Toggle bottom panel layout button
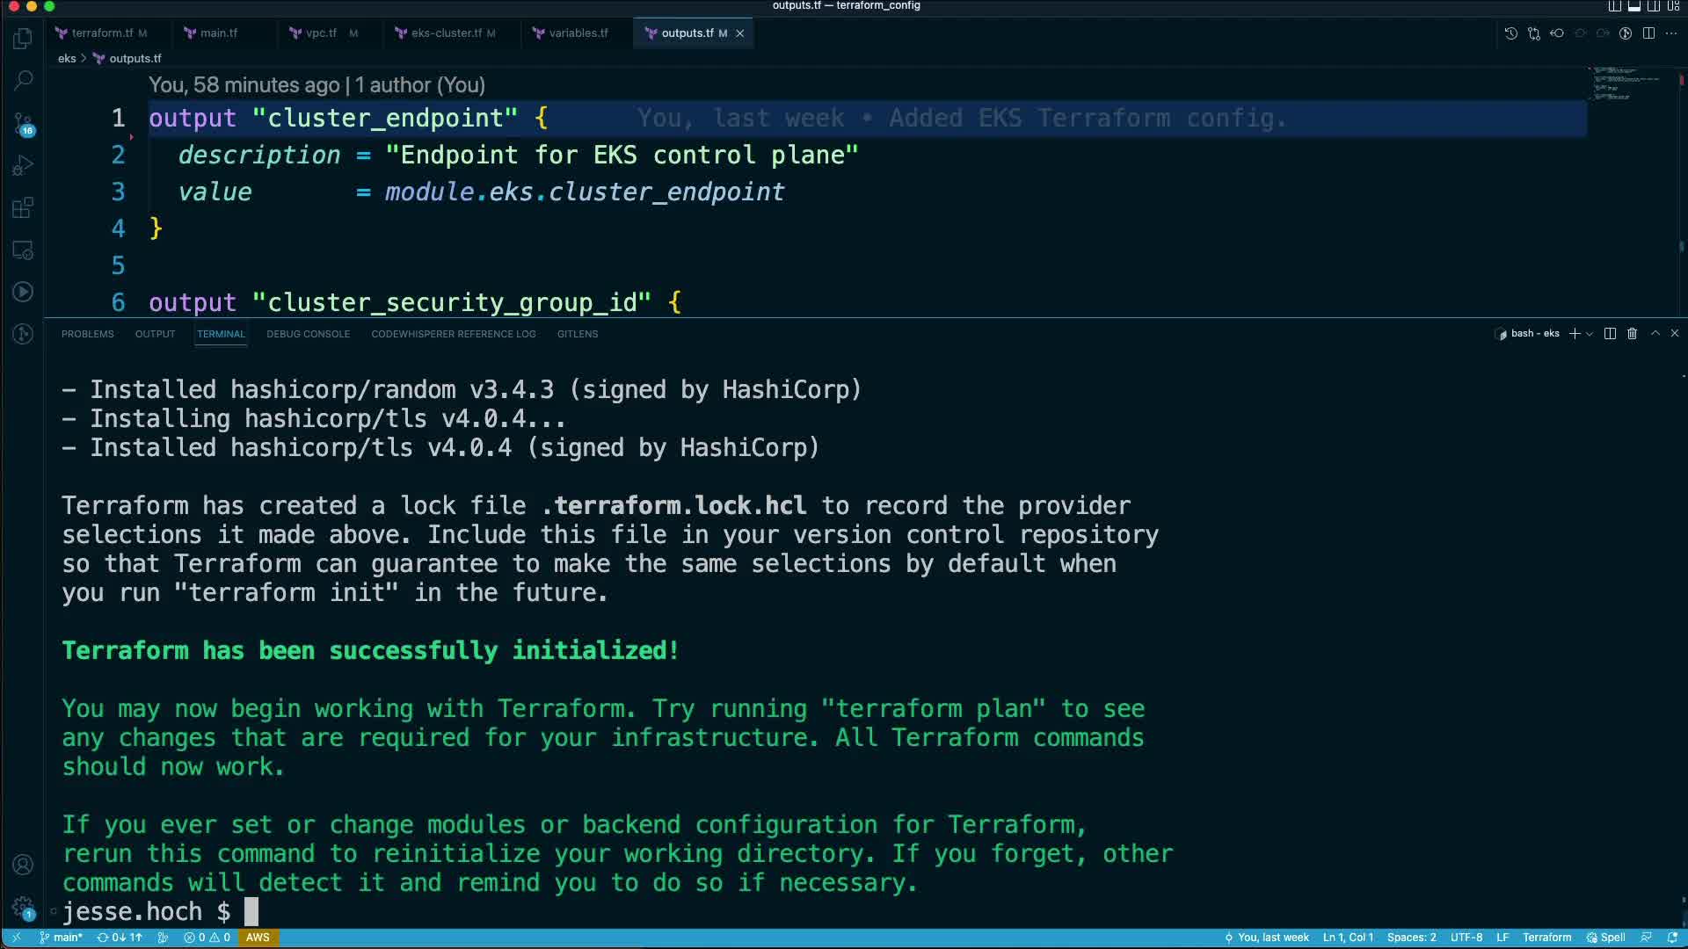 coord(1633,6)
